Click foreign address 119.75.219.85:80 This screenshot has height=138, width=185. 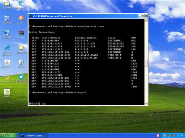[86, 55]
